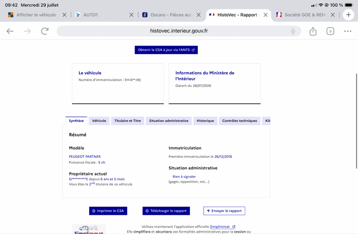This screenshot has width=358, height=234.
Task: Click the Imprimer le CSA button
Action: coord(108,211)
